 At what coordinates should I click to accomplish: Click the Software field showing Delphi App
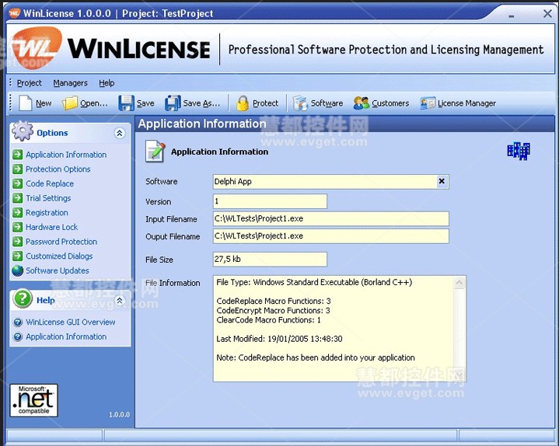pyautogui.click(x=331, y=182)
